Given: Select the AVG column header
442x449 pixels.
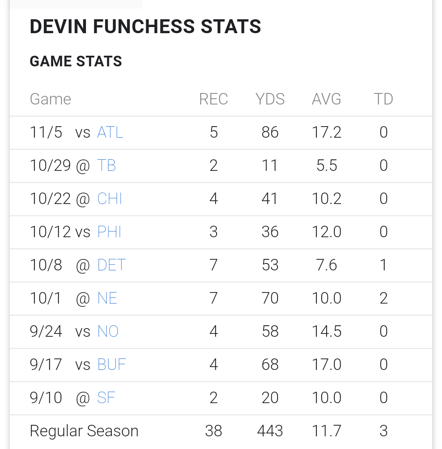Looking at the screenshot, I should [x=327, y=99].
